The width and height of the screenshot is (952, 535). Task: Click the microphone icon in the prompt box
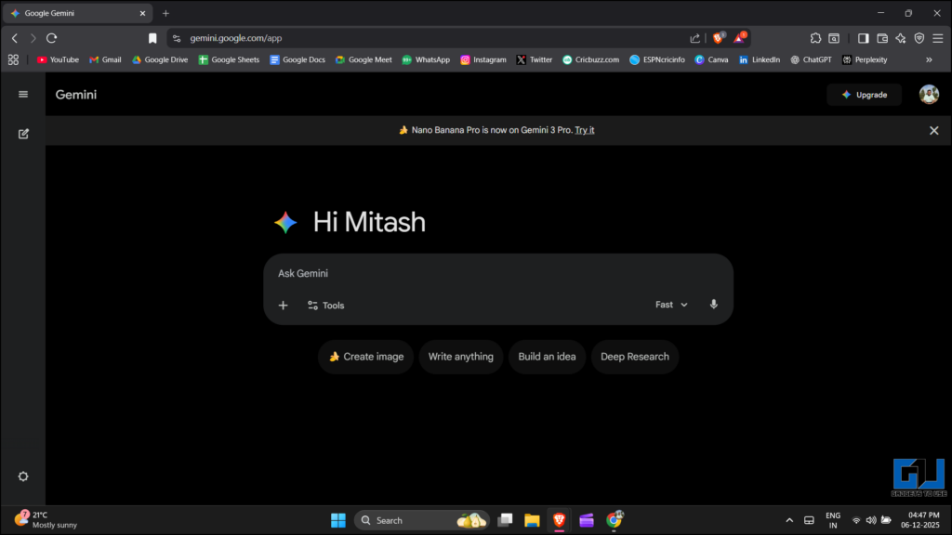point(713,305)
